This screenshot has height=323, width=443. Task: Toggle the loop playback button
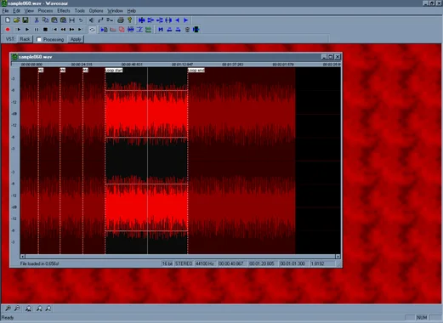click(x=92, y=30)
